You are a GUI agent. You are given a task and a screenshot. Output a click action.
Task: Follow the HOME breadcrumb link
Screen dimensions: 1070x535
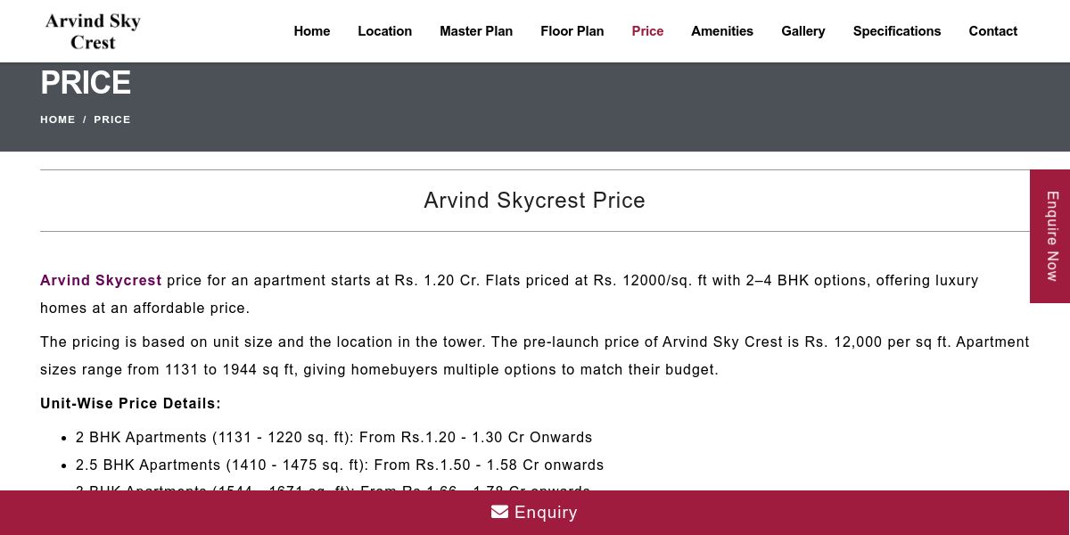point(58,119)
